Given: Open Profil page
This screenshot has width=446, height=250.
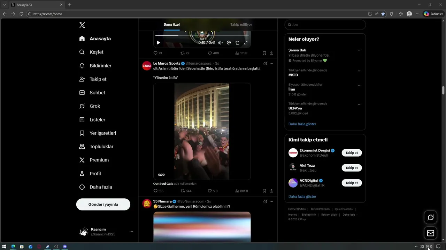Looking at the screenshot, I should tap(90, 174).
